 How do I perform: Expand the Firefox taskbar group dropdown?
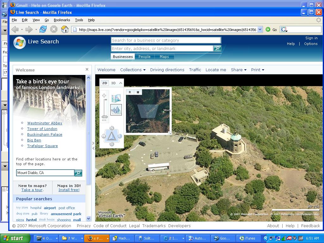(108, 239)
